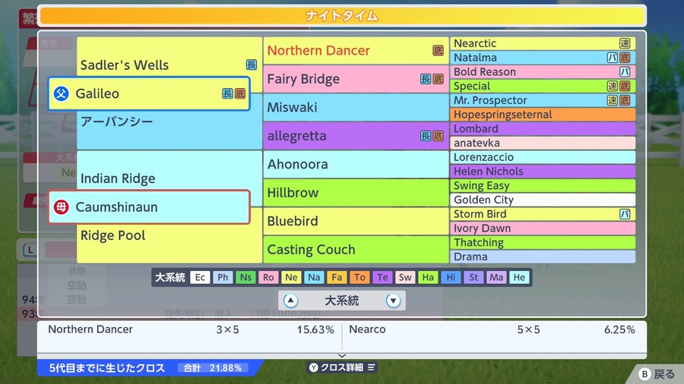
Task: Click the 長 badge on Galileo
Action: point(227,93)
